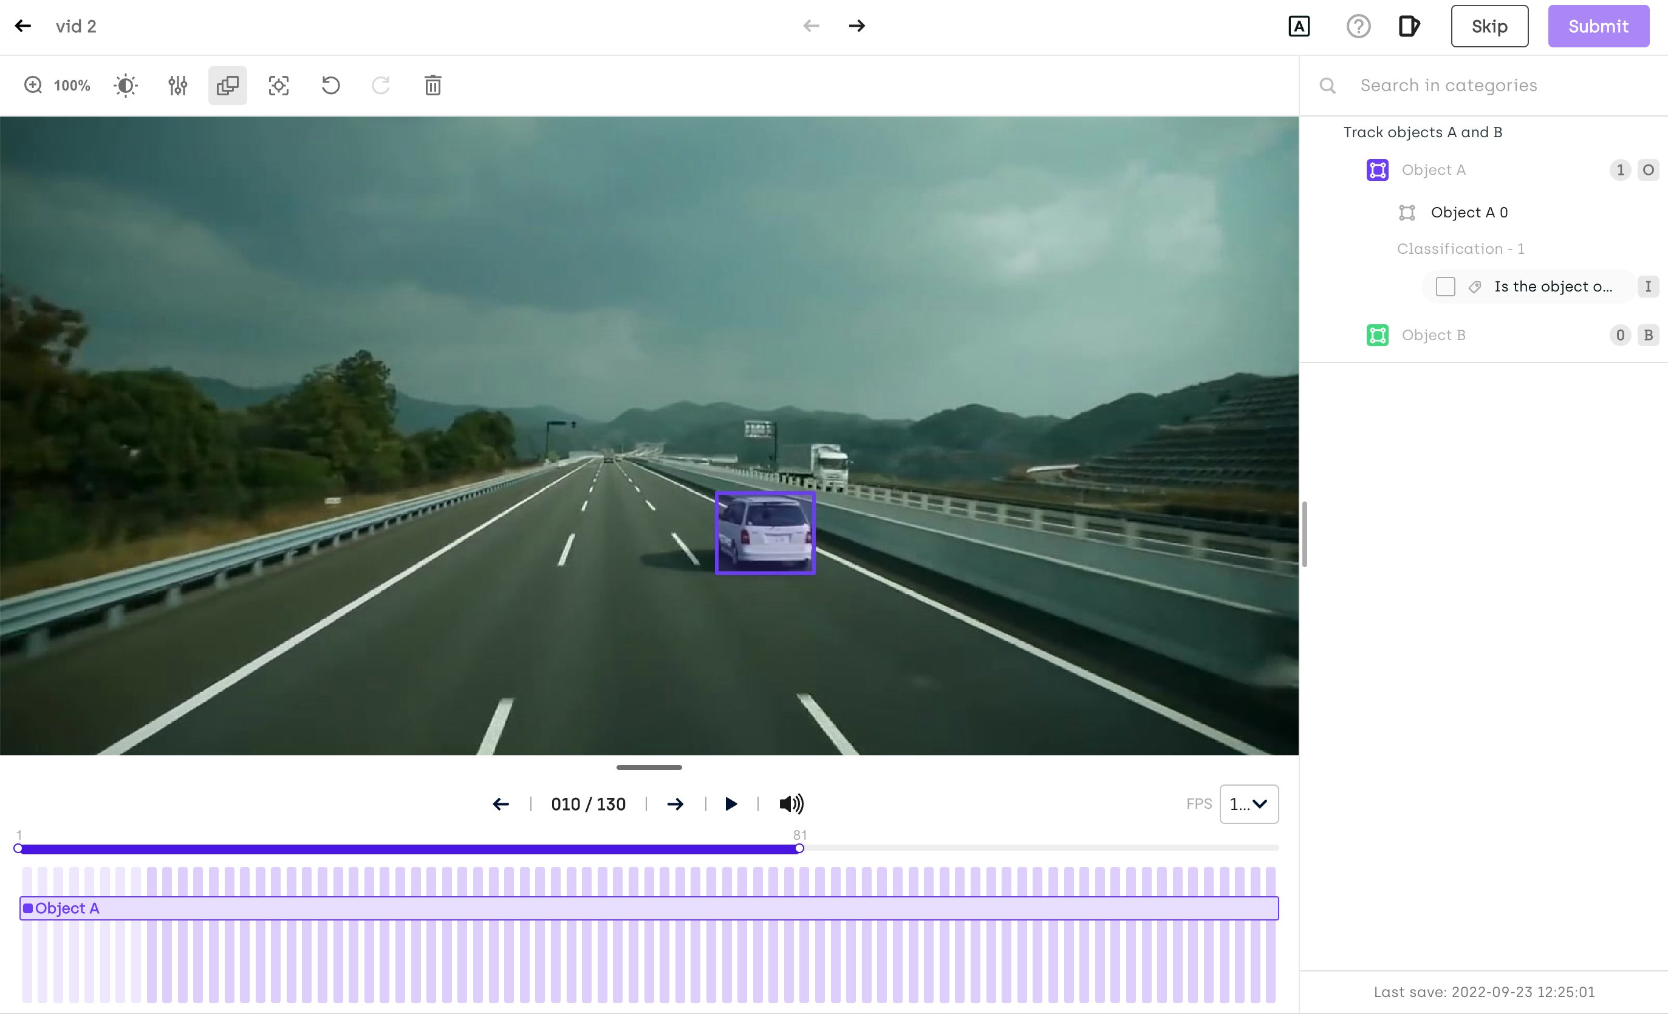Click the focus on object icon

(278, 85)
